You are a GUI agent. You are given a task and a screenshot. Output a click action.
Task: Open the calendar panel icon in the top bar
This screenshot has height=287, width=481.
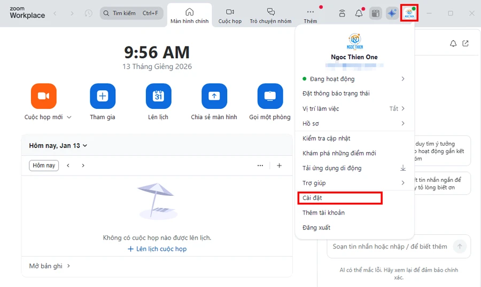click(x=376, y=13)
